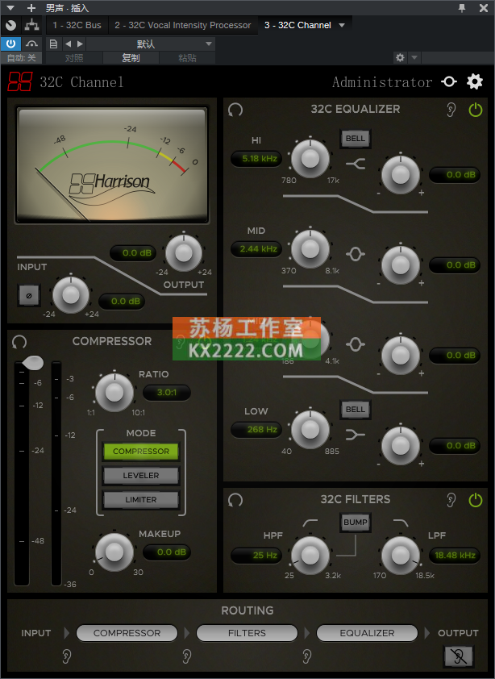
Task: Pin the plugin window
Action: (x=462, y=8)
